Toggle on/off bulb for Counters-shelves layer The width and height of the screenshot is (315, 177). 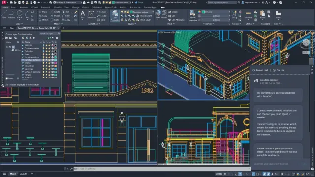43,48
